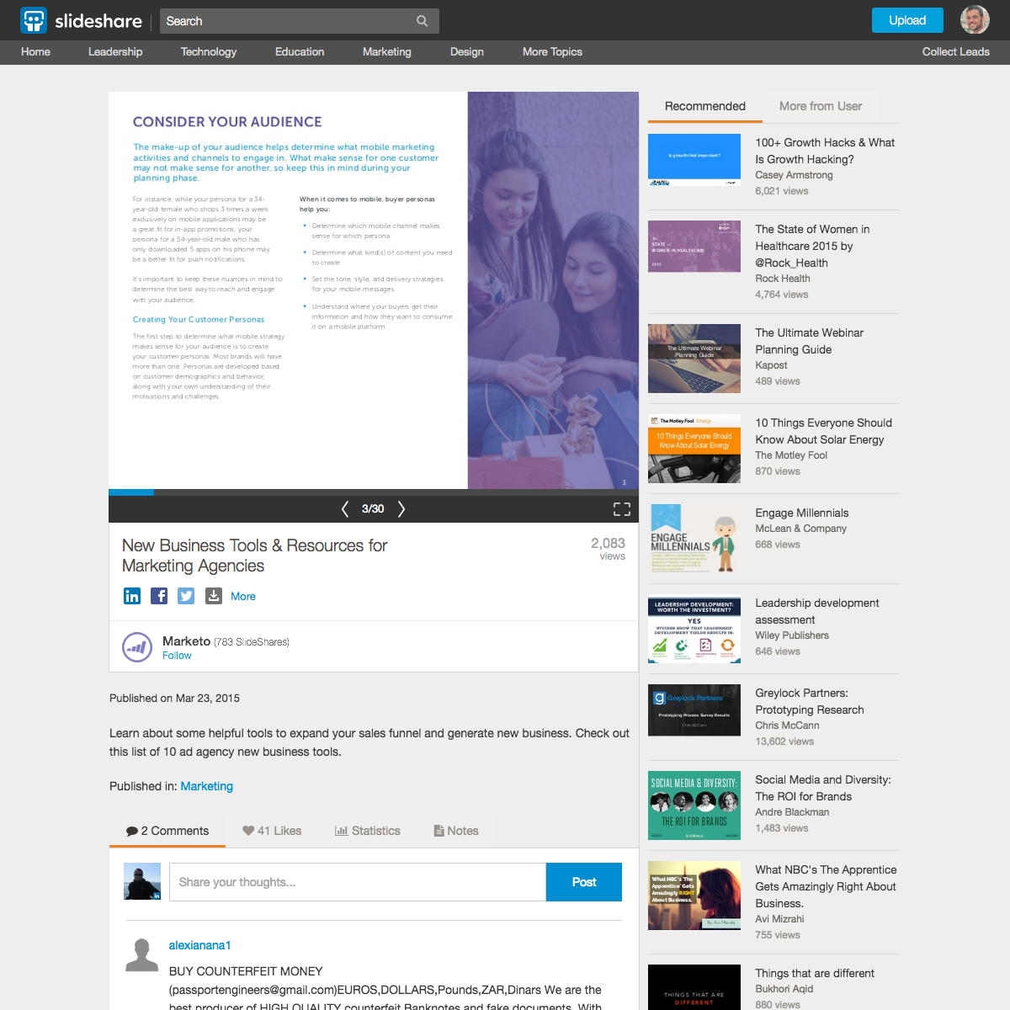This screenshot has width=1010, height=1010.
Task: Open the Marketing nav category
Action: (x=387, y=52)
